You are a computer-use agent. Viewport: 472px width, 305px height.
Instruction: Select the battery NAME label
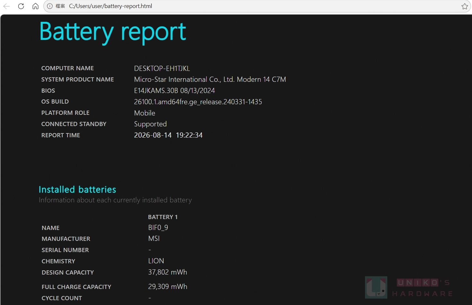coord(50,228)
